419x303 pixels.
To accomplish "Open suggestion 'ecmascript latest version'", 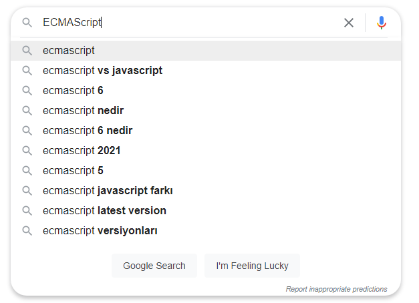I will (x=206, y=211).
